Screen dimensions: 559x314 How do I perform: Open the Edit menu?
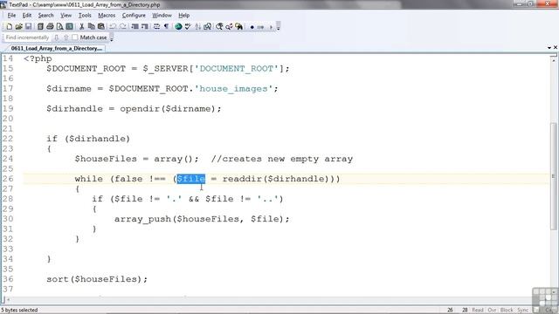[27, 16]
